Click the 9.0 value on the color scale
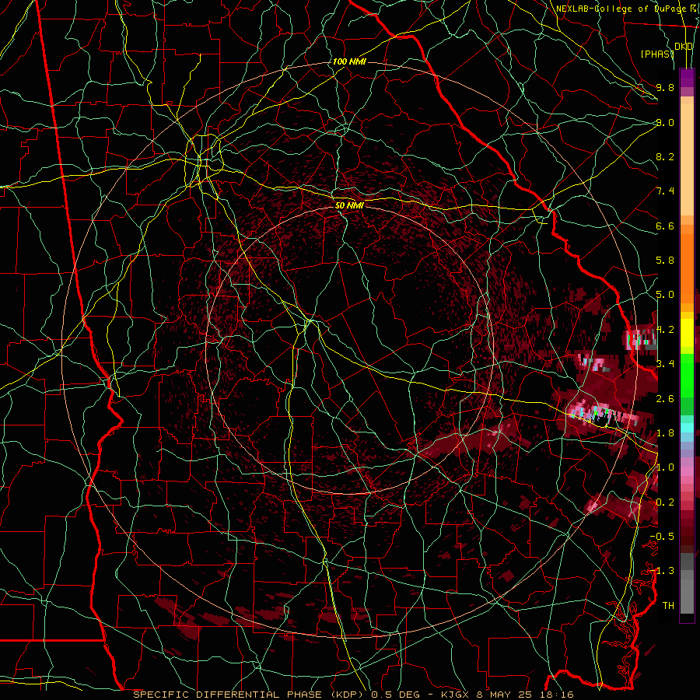The image size is (700, 700). 665,122
